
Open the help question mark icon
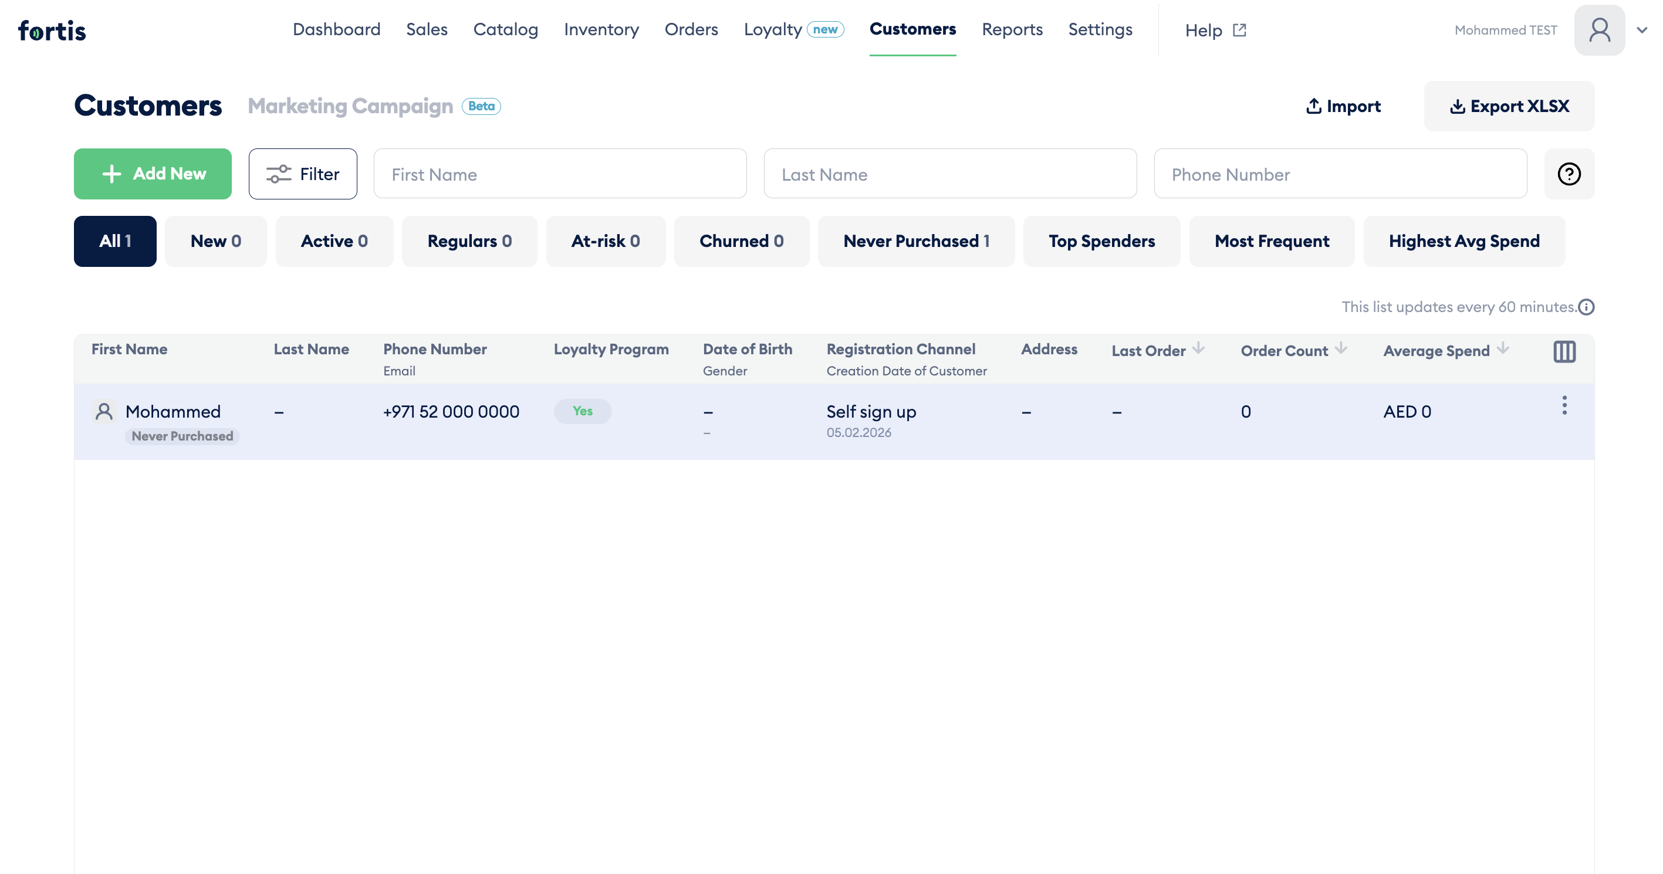1569,174
